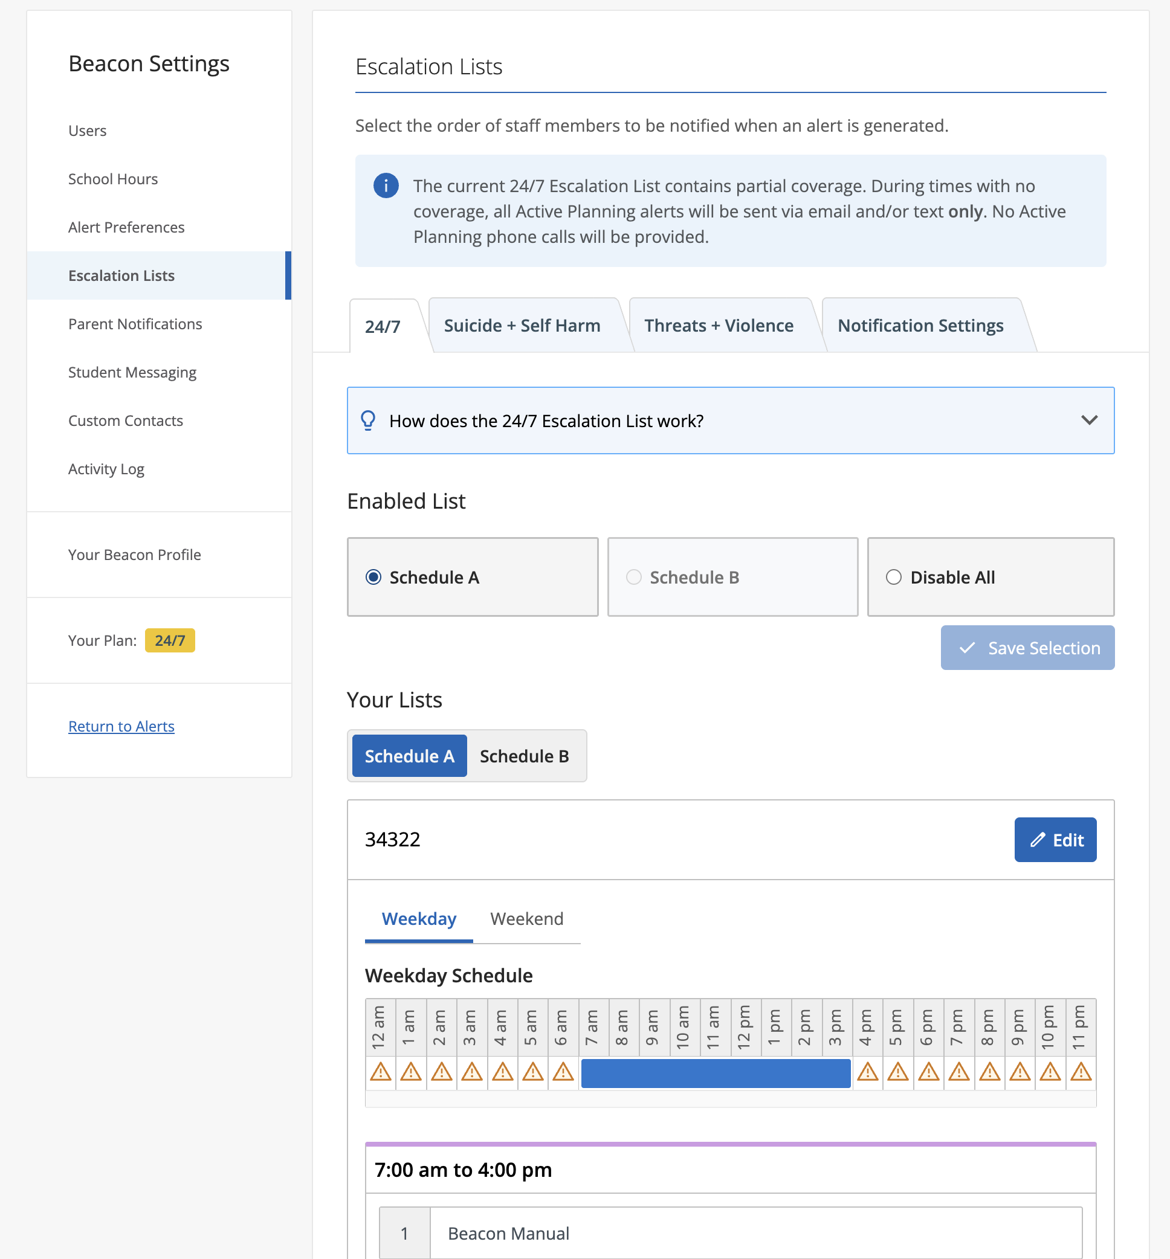The width and height of the screenshot is (1170, 1259).
Task: Click the warning icon under 3 am
Action: click(471, 1072)
